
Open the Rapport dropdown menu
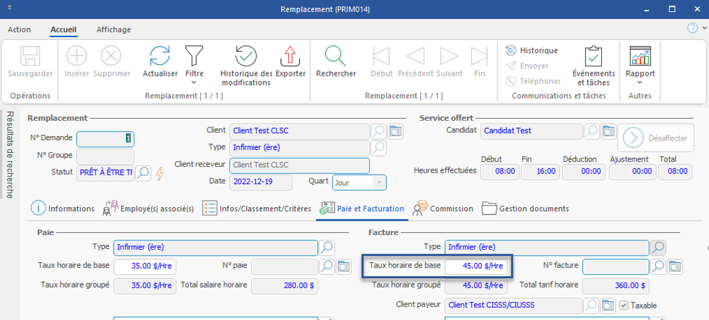[x=640, y=83]
